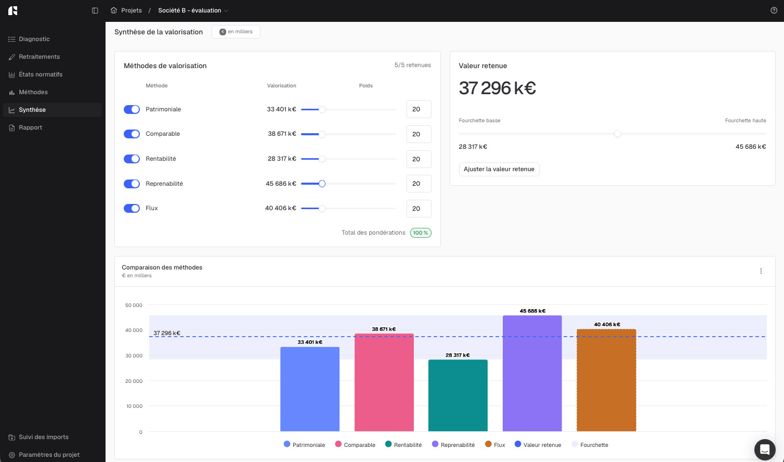
Task: Open the Méthodes section
Action: coord(53,92)
